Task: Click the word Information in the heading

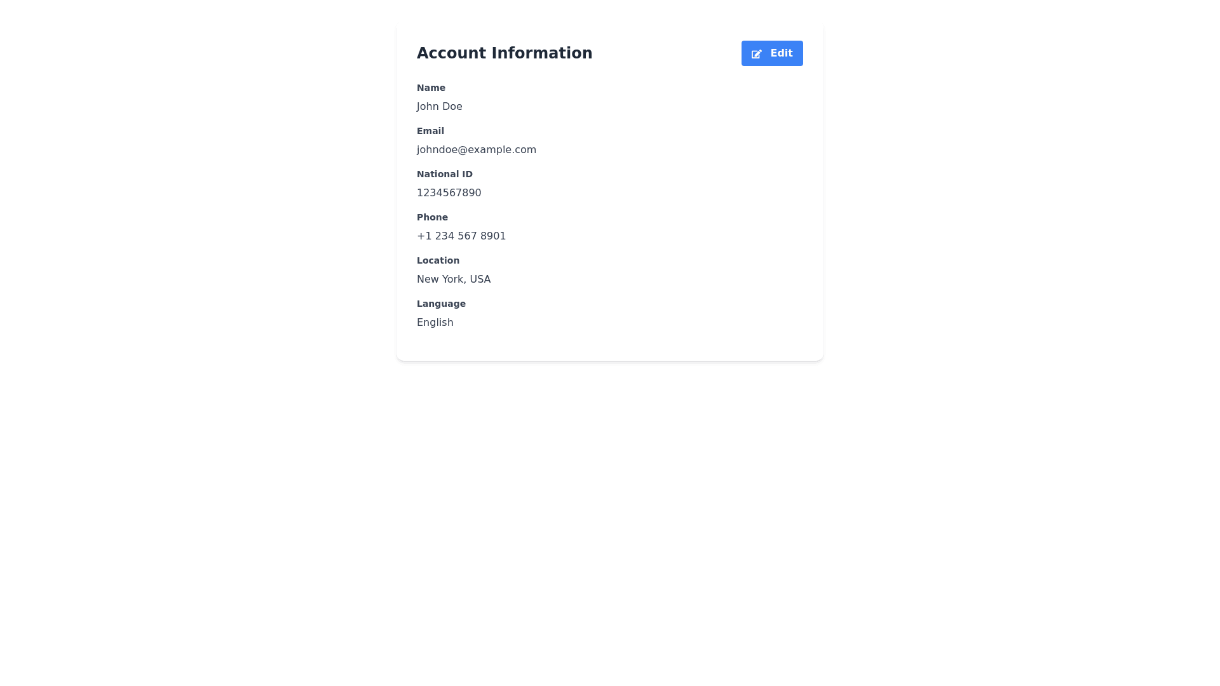Action: (541, 53)
